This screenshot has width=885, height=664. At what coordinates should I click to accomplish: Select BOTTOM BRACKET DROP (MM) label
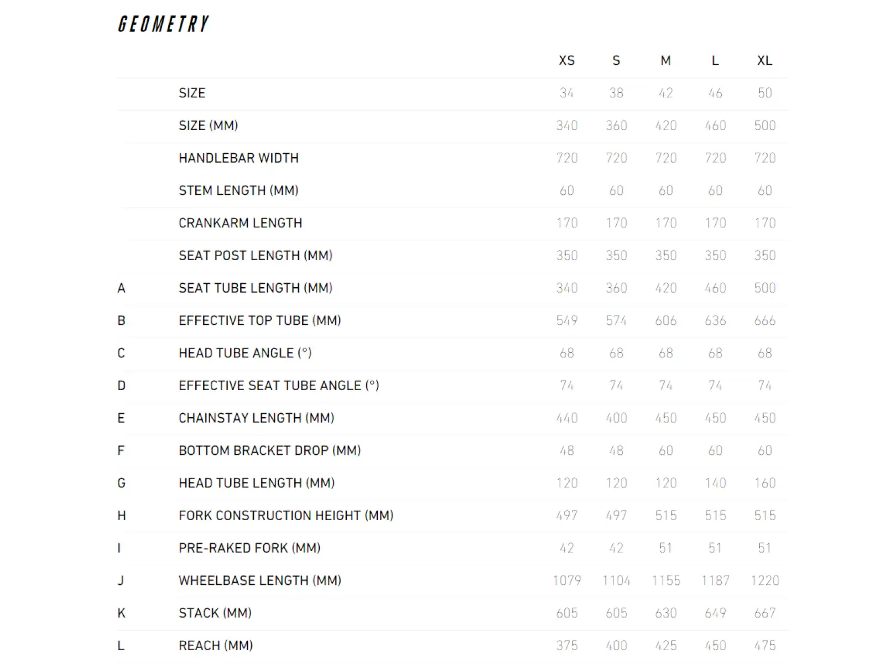(x=269, y=451)
